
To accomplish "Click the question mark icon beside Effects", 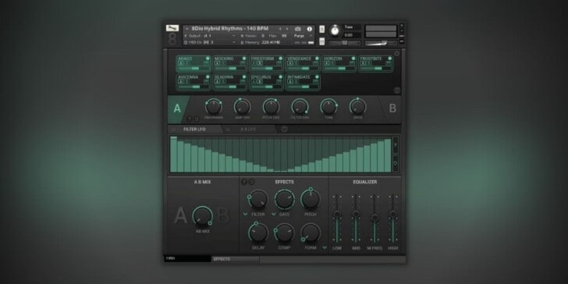I will [x=244, y=182].
